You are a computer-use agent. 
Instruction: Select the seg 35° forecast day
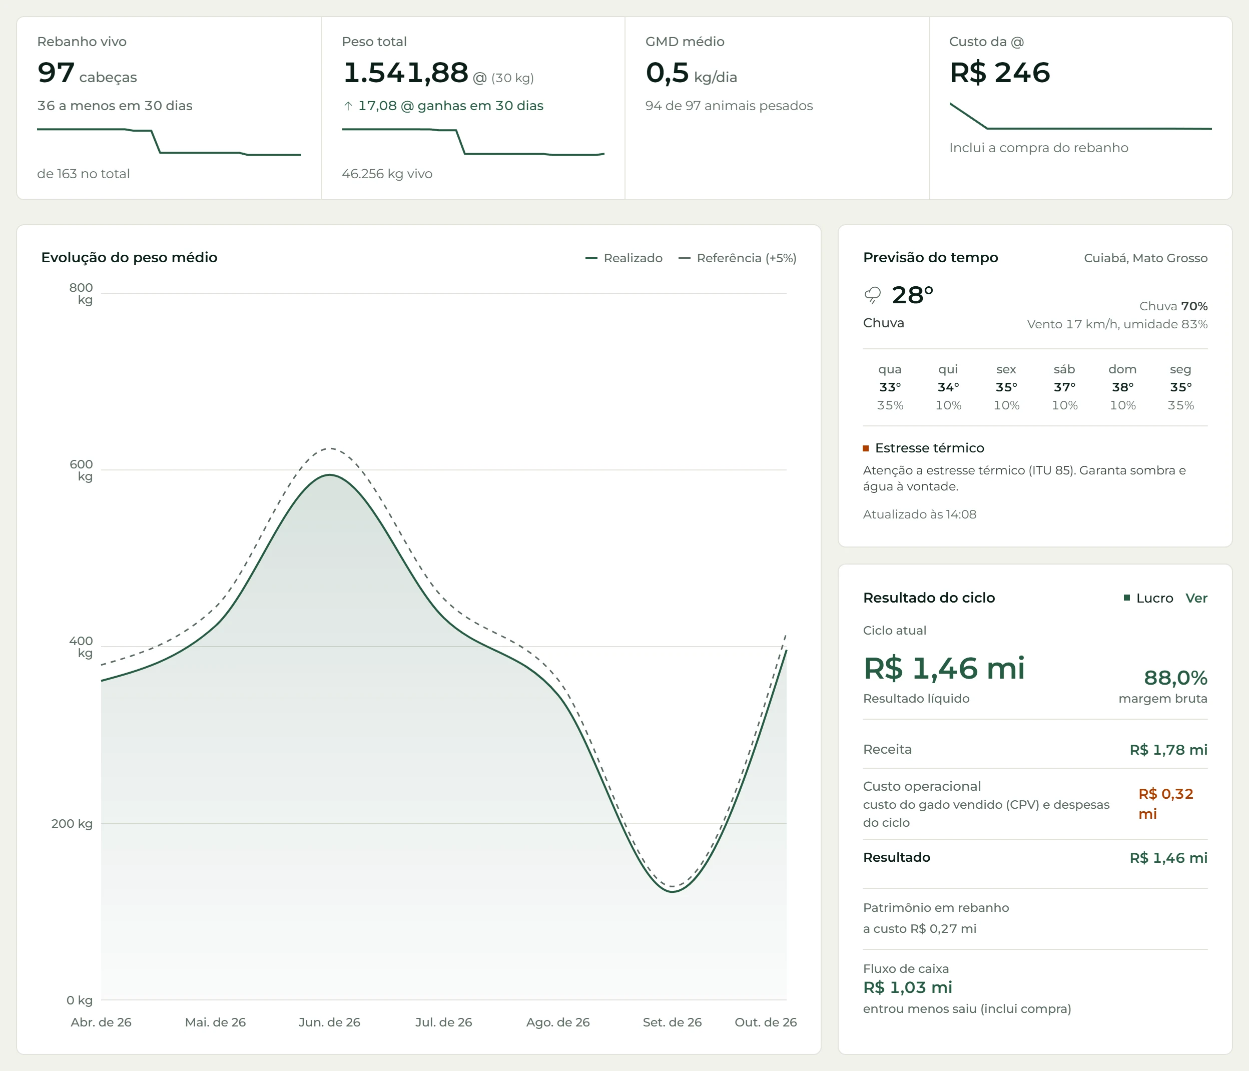click(x=1180, y=387)
